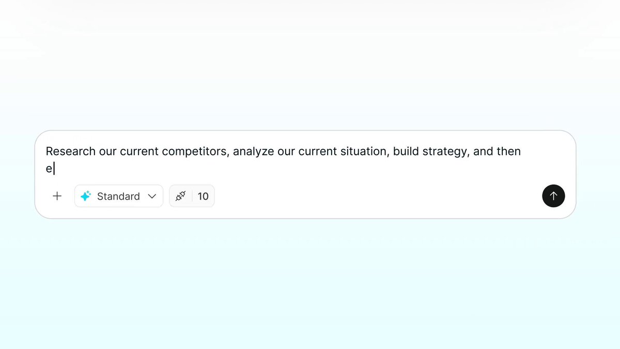Click the connector count number 10

point(203,196)
